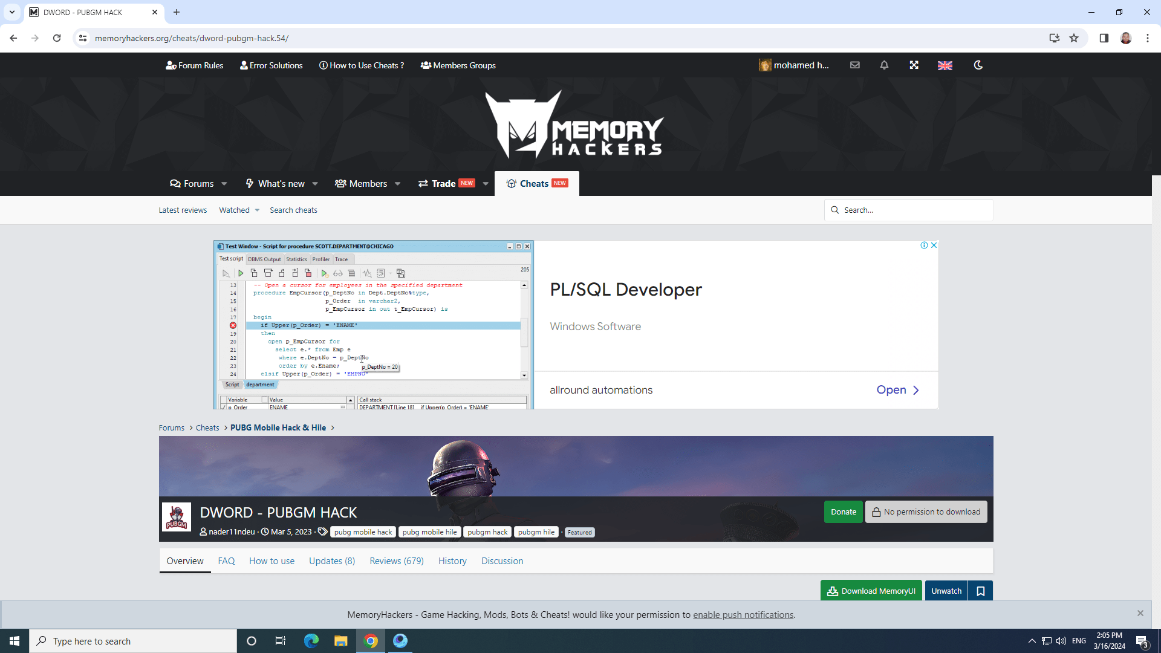
Task: Go to Forums breadcrumb
Action: (171, 428)
